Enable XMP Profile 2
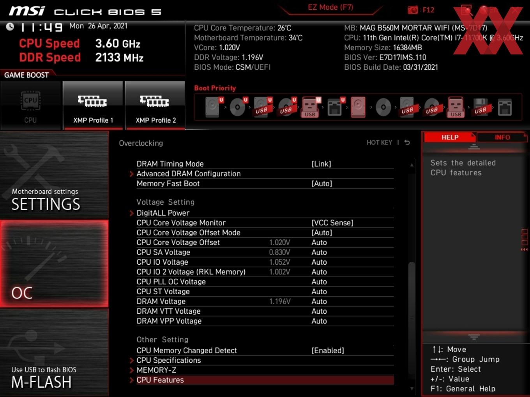 click(x=155, y=105)
